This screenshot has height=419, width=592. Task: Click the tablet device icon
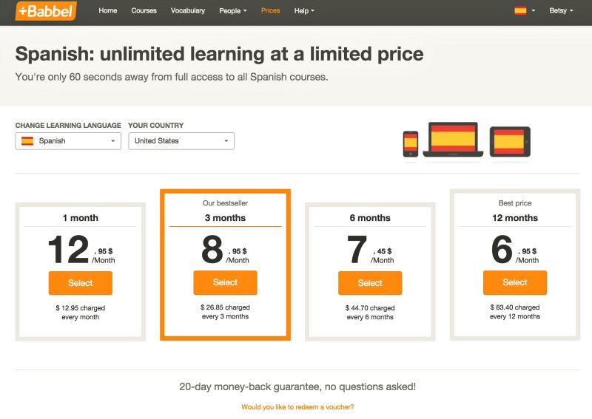510,141
